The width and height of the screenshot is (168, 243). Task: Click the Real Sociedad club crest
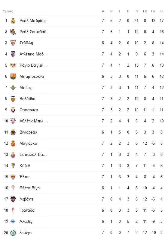point(13,32)
